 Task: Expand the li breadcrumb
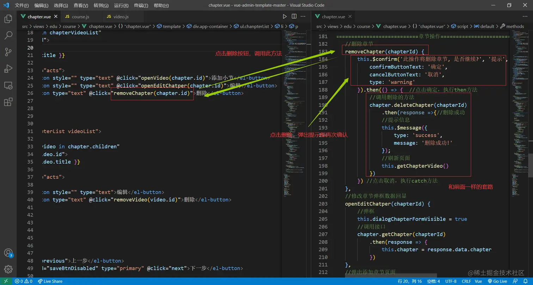pyautogui.click(x=279, y=26)
